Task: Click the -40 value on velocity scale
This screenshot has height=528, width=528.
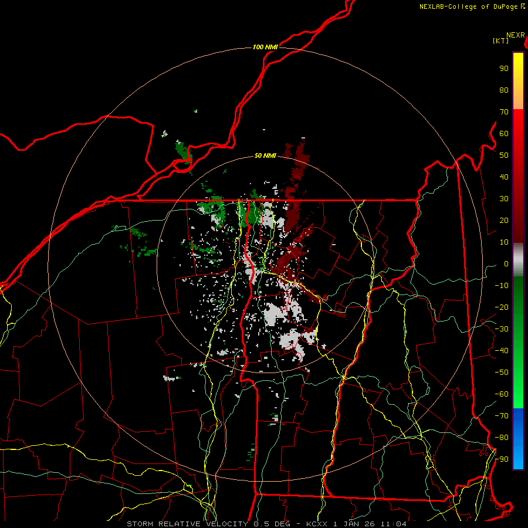Action: pyautogui.click(x=502, y=351)
